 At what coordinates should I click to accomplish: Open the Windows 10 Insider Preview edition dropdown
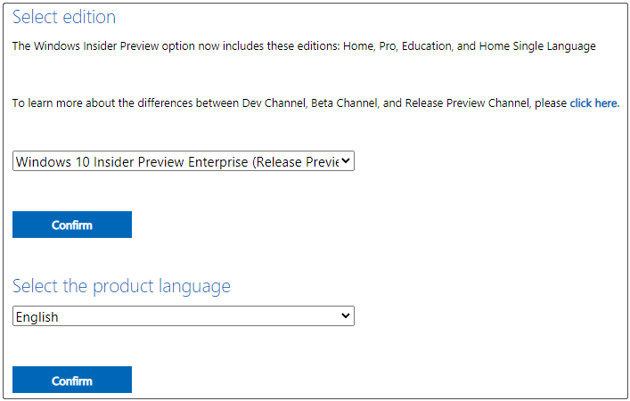click(184, 161)
